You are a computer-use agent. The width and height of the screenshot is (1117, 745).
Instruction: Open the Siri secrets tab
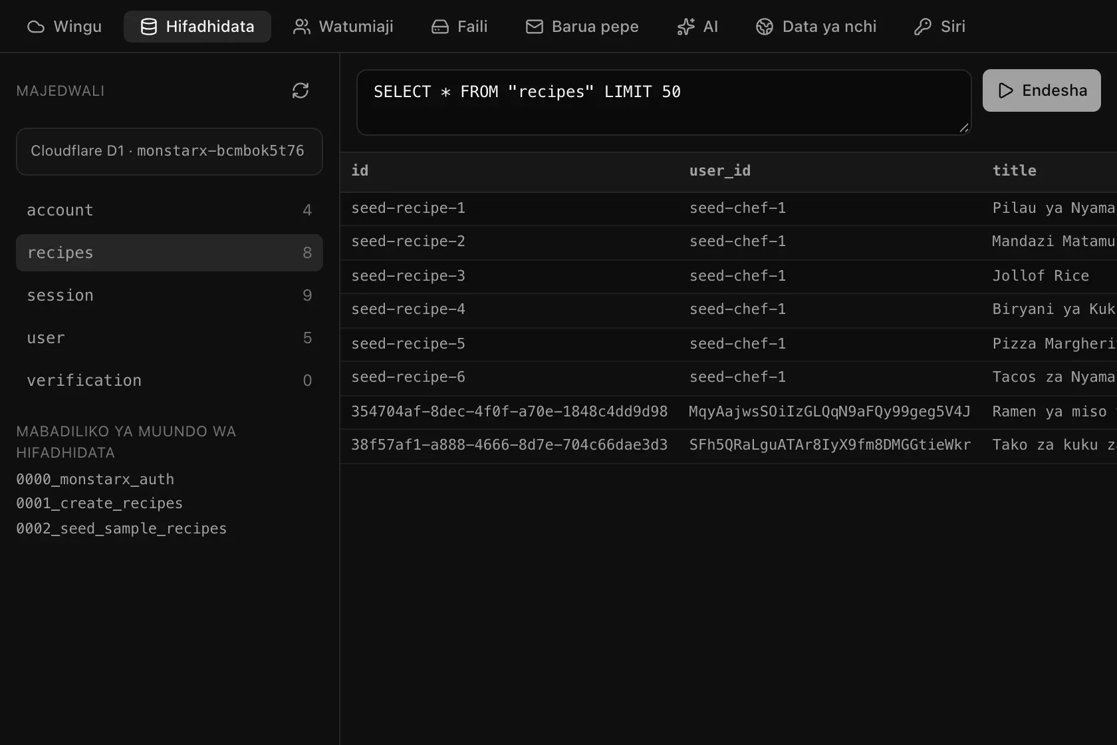(x=939, y=27)
